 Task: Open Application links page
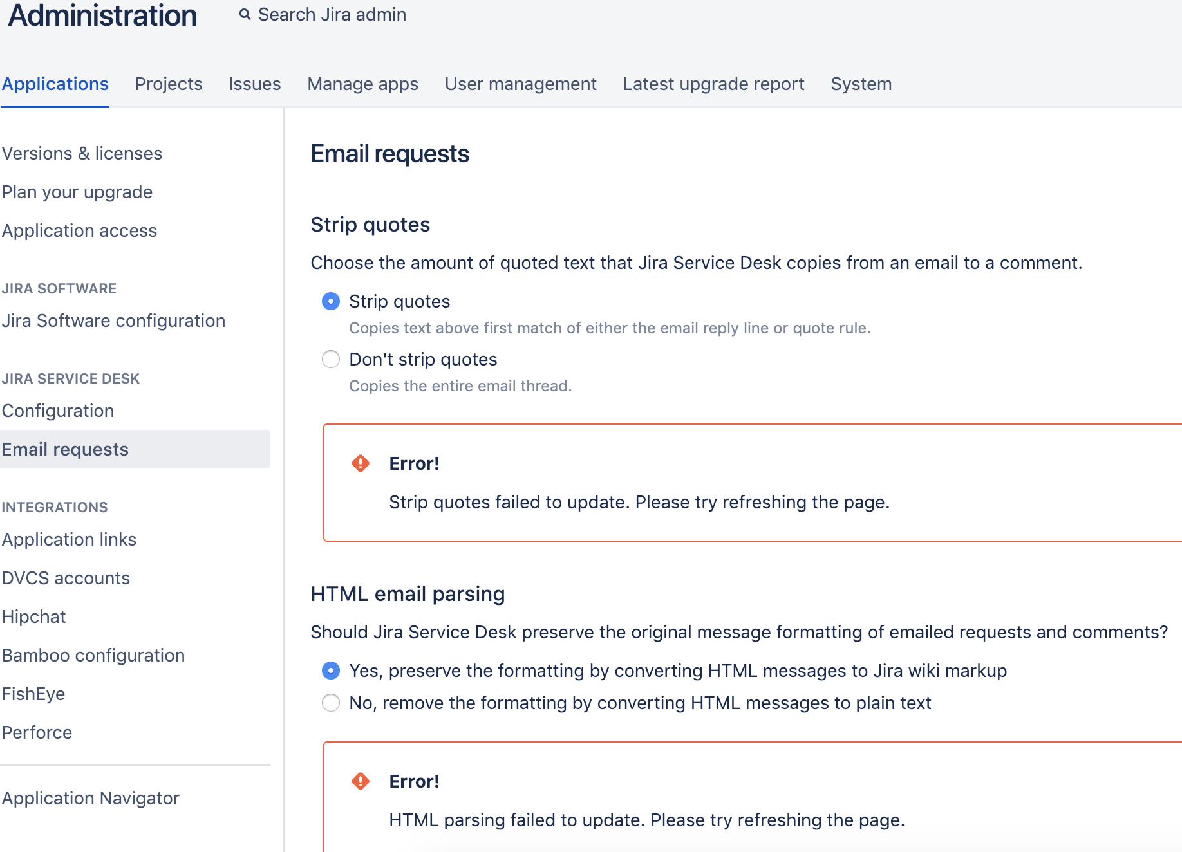coord(69,539)
